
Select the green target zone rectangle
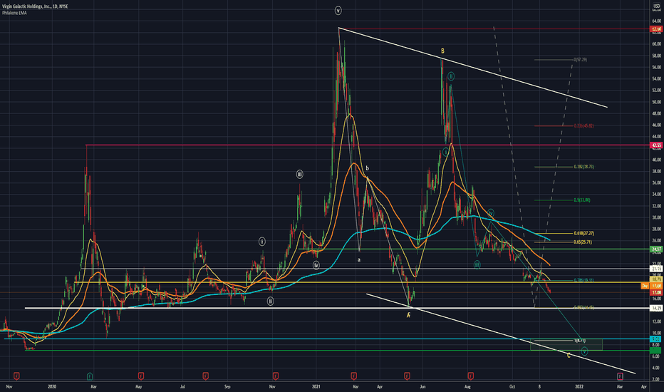coord(566,344)
